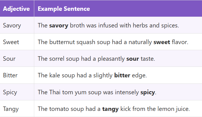Click the bold word sweet in the squash sentence
Image resolution: width=202 pixels, height=117 pixels.
pos(162,42)
